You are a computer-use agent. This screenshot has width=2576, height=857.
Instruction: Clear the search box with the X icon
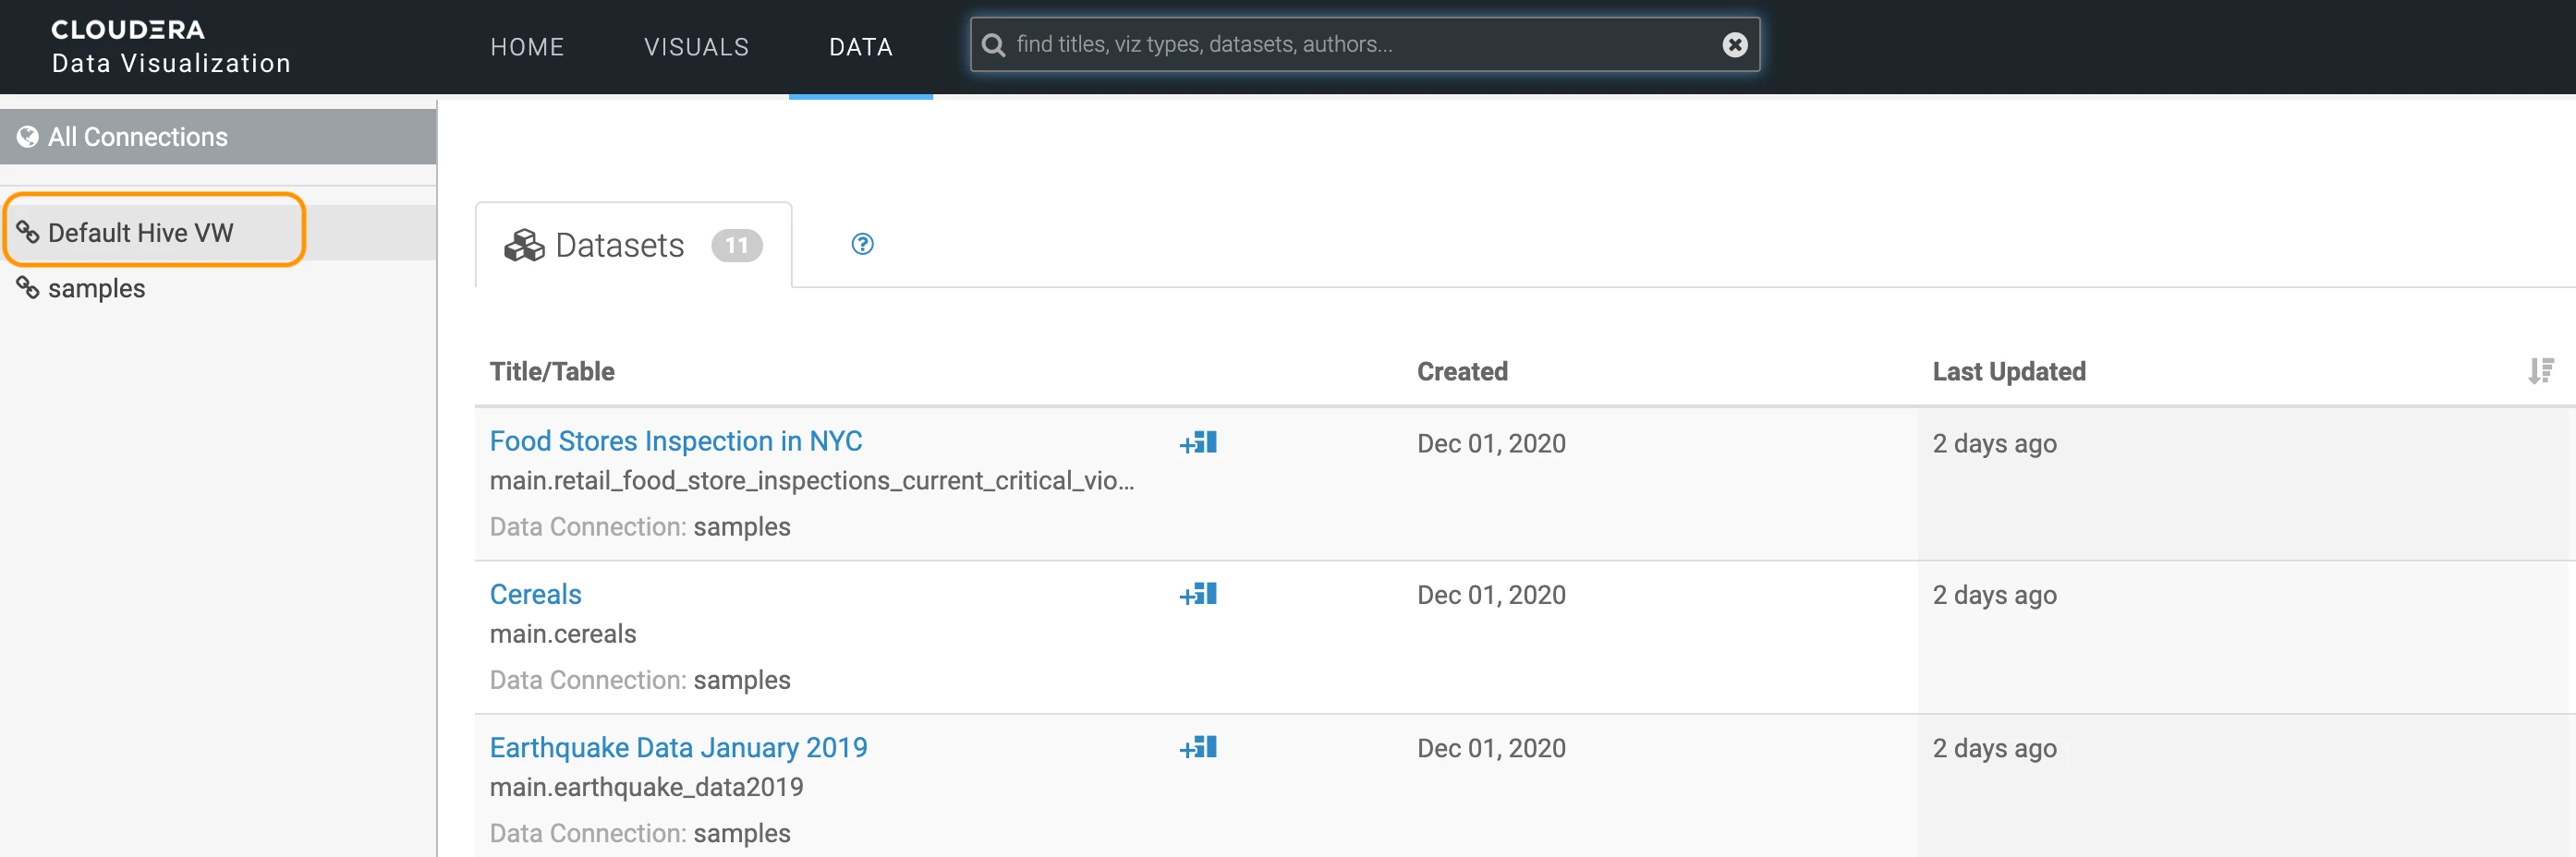coord(1735,45)
